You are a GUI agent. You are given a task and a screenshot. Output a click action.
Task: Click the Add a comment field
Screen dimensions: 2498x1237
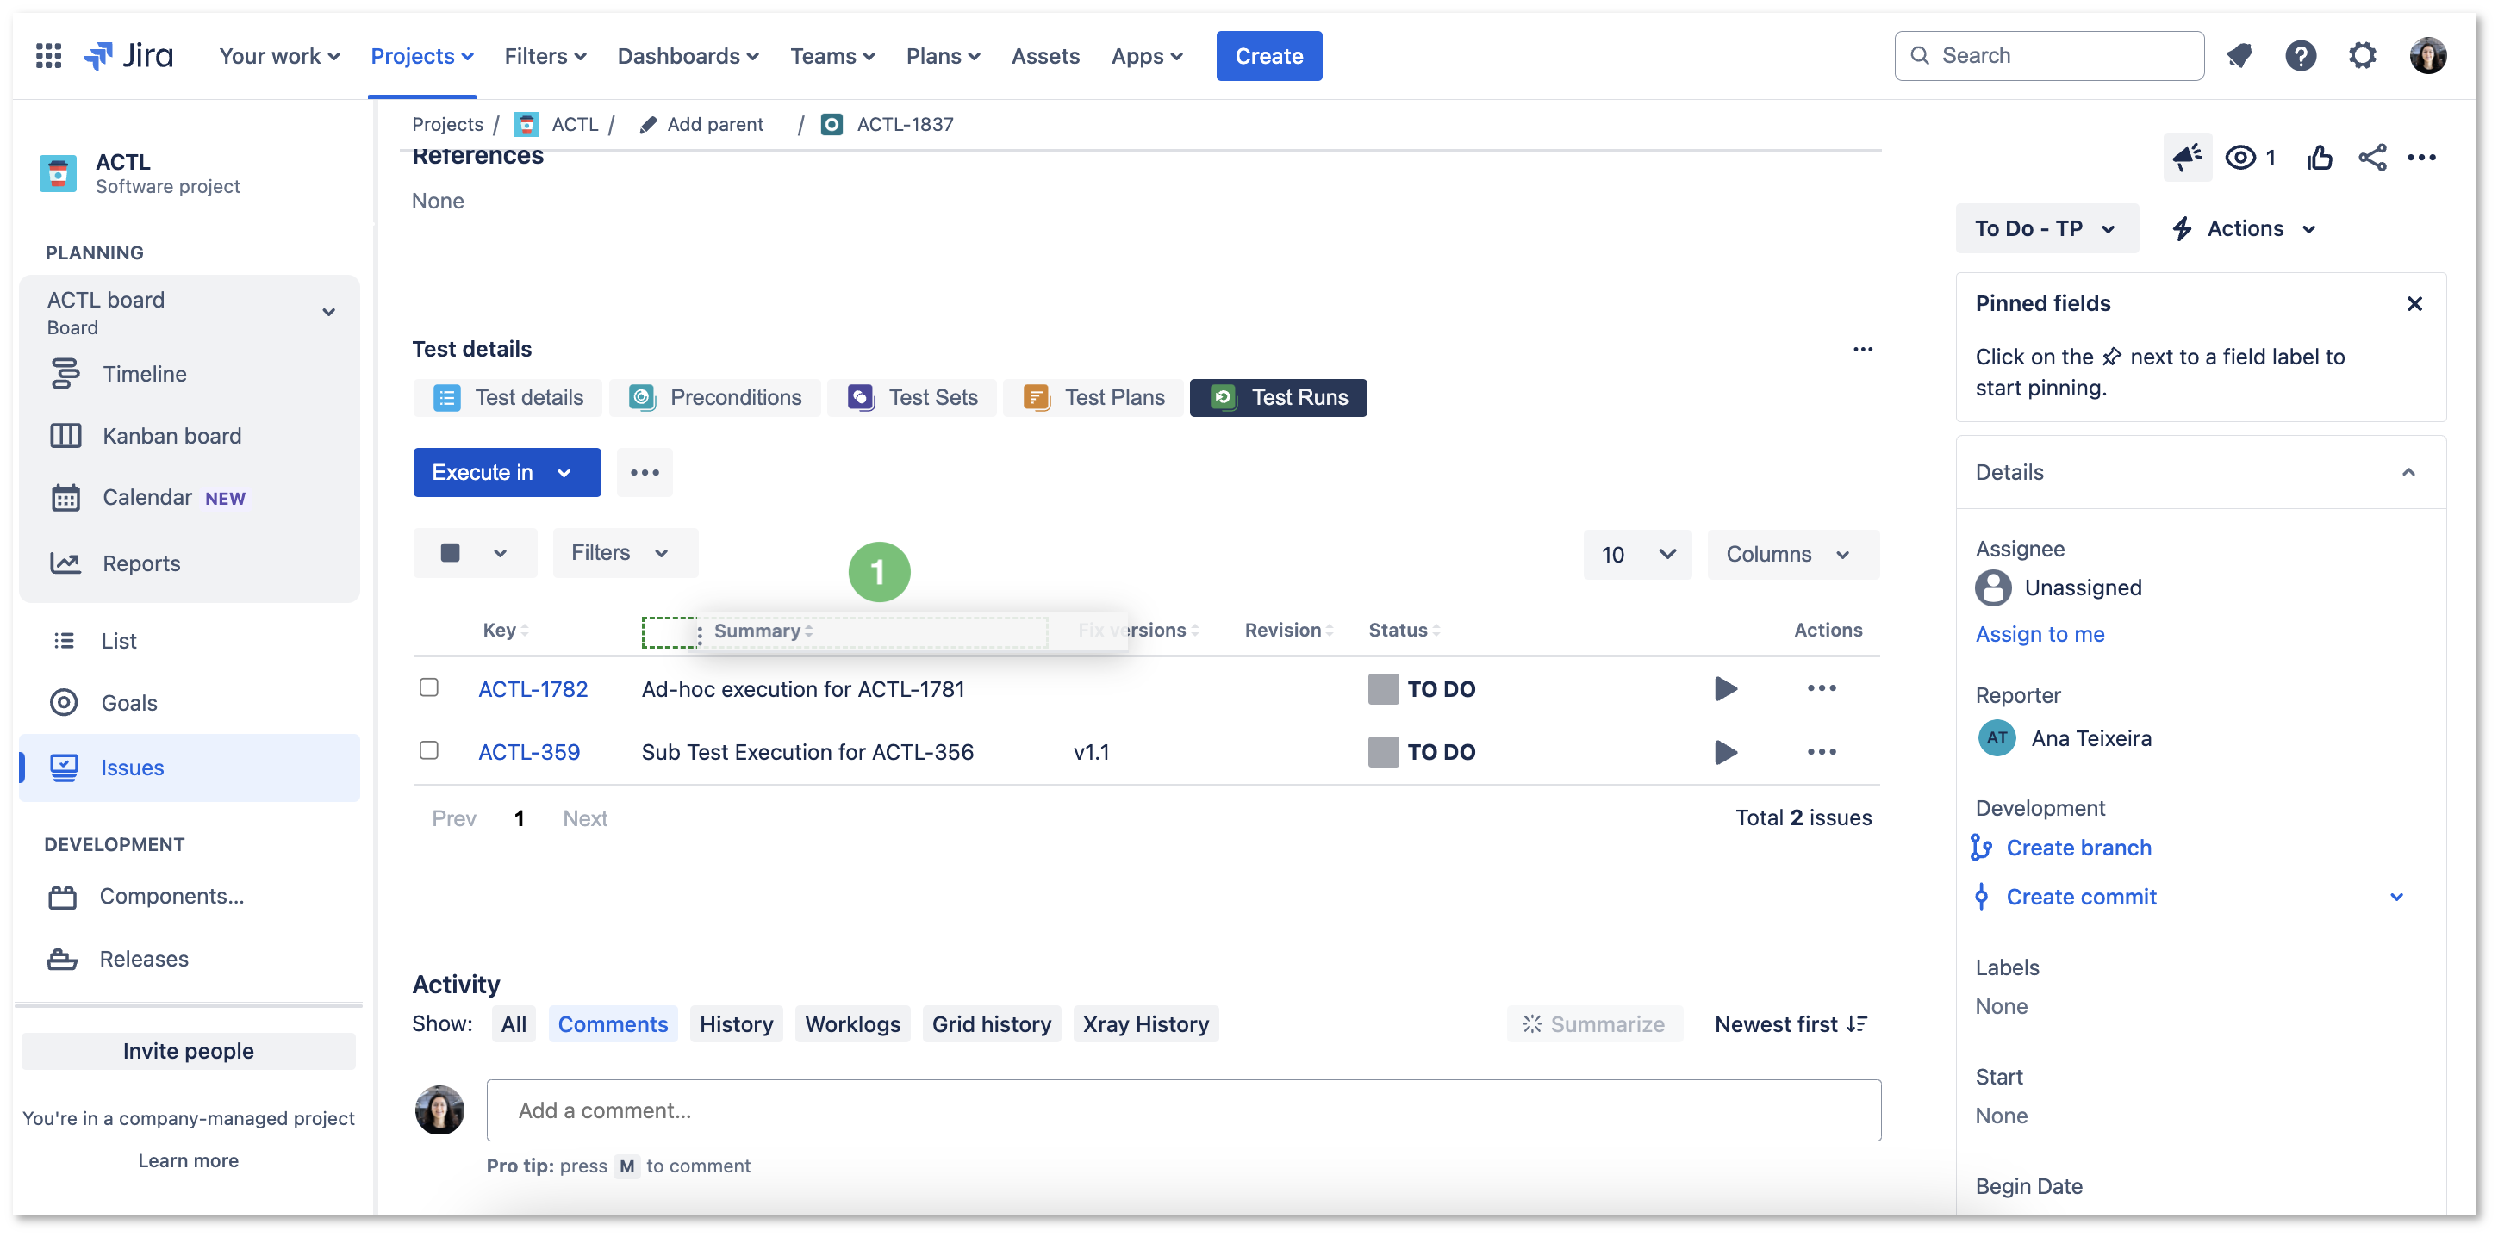click(1183, 1110)
